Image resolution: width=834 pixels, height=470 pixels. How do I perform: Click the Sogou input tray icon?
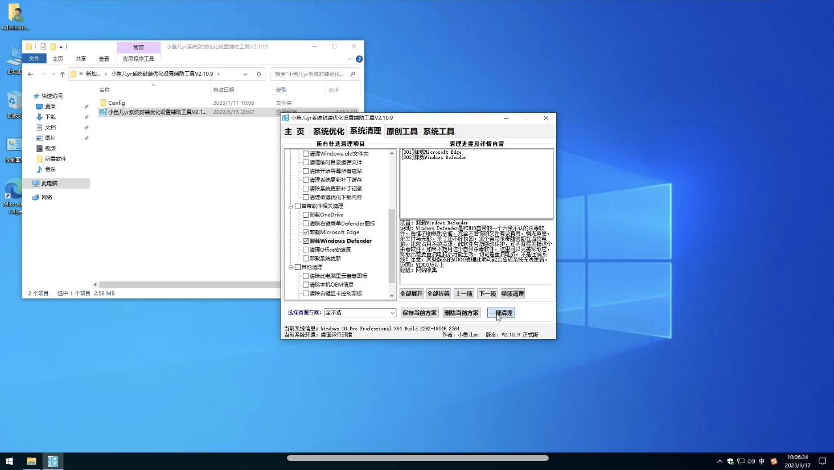coord(774,461)
